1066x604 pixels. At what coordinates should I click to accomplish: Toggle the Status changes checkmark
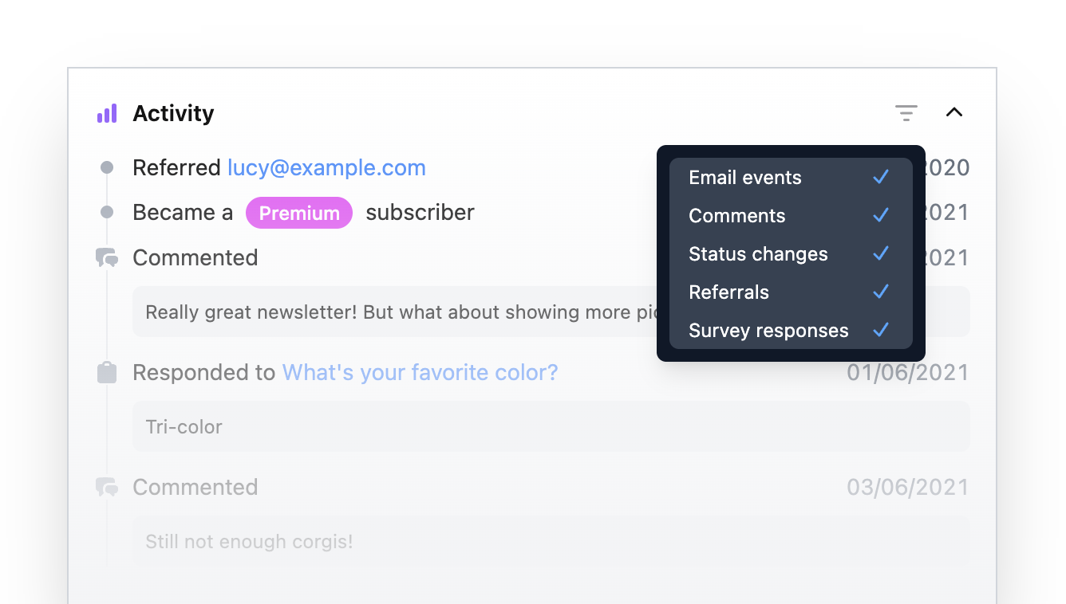pos(881,253)
